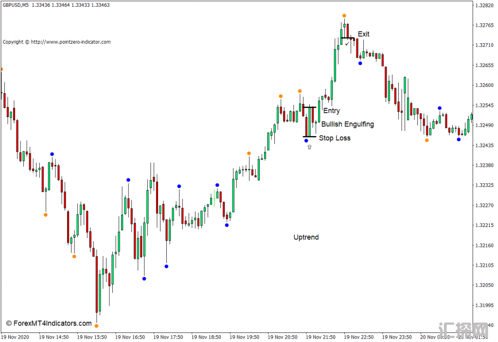Click the 19 Nov 21:50 time label
This screenshot has height=342, width=498.
click(320, 337)
